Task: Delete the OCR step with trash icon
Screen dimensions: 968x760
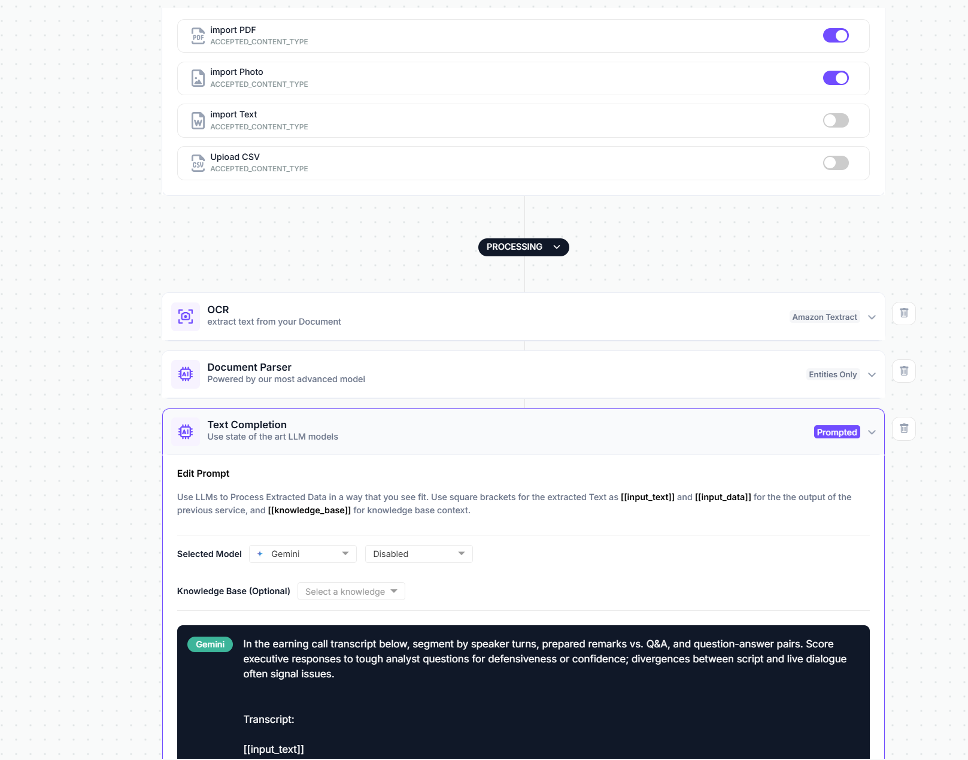Action: [904, 313]
